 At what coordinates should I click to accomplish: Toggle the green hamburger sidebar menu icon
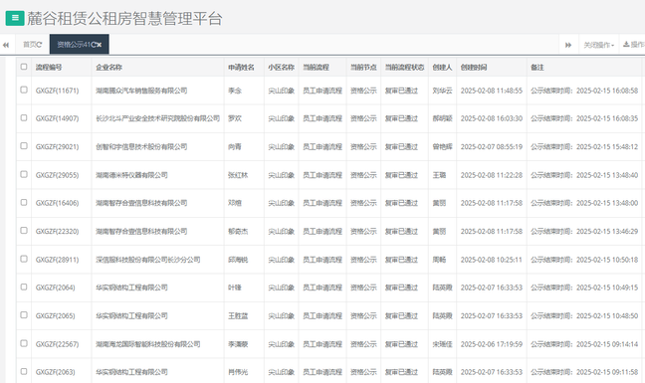point(15,18)
